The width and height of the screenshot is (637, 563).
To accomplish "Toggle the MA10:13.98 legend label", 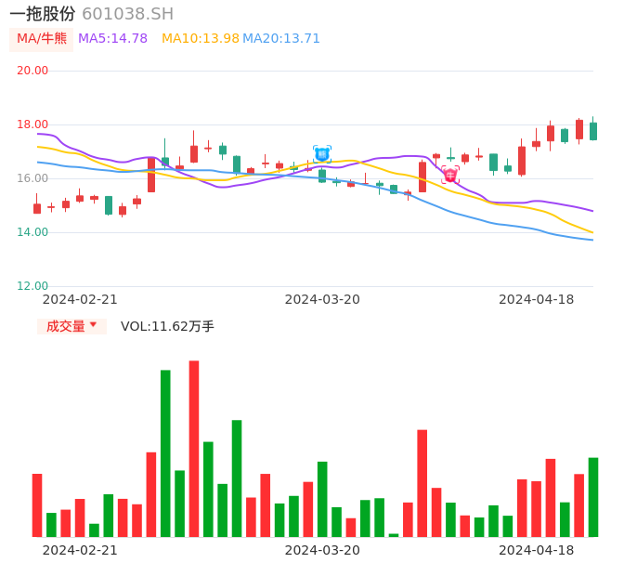I will point(201,39).
